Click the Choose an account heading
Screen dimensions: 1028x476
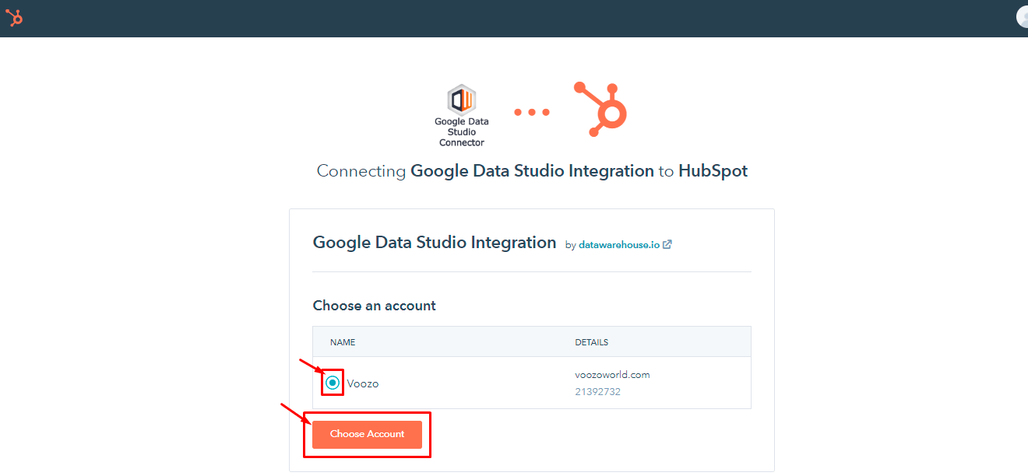(375, 306)
